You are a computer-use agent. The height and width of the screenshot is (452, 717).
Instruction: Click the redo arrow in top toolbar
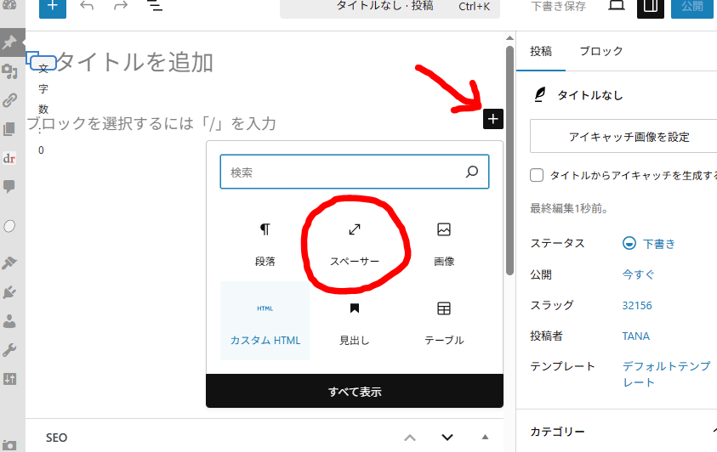point(121,7)
